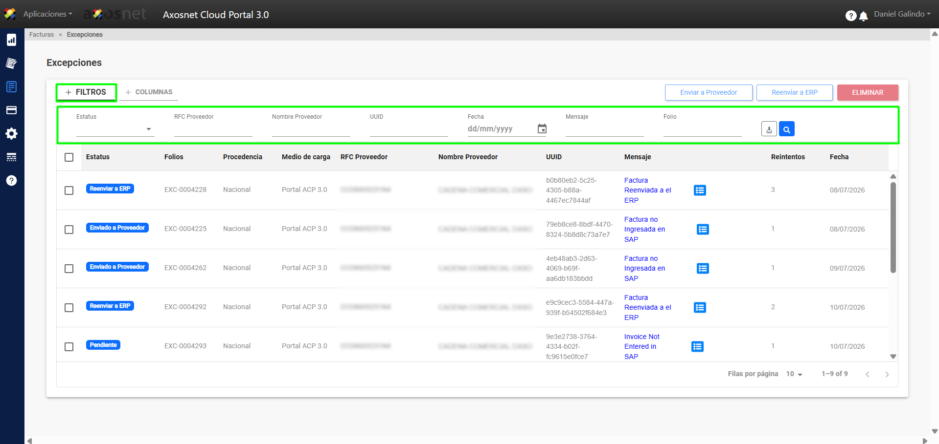Click the table's vertical scrollbar thumb
Image resolution: width=939 pixels, height=444 pixels.
tap(893, 228)
